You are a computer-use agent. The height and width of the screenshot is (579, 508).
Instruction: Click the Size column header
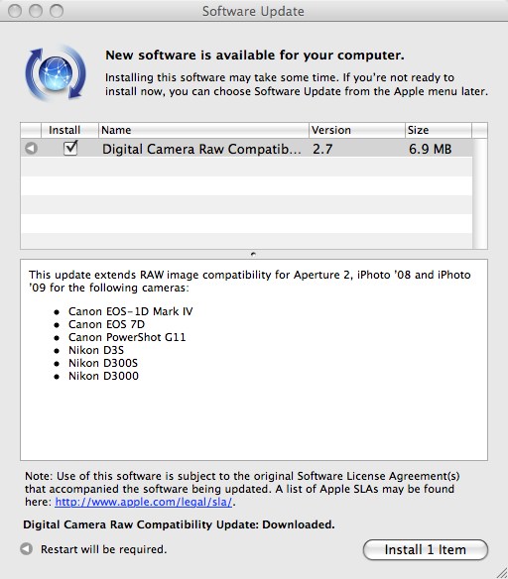pyautogui.click(x=439, y=130)
